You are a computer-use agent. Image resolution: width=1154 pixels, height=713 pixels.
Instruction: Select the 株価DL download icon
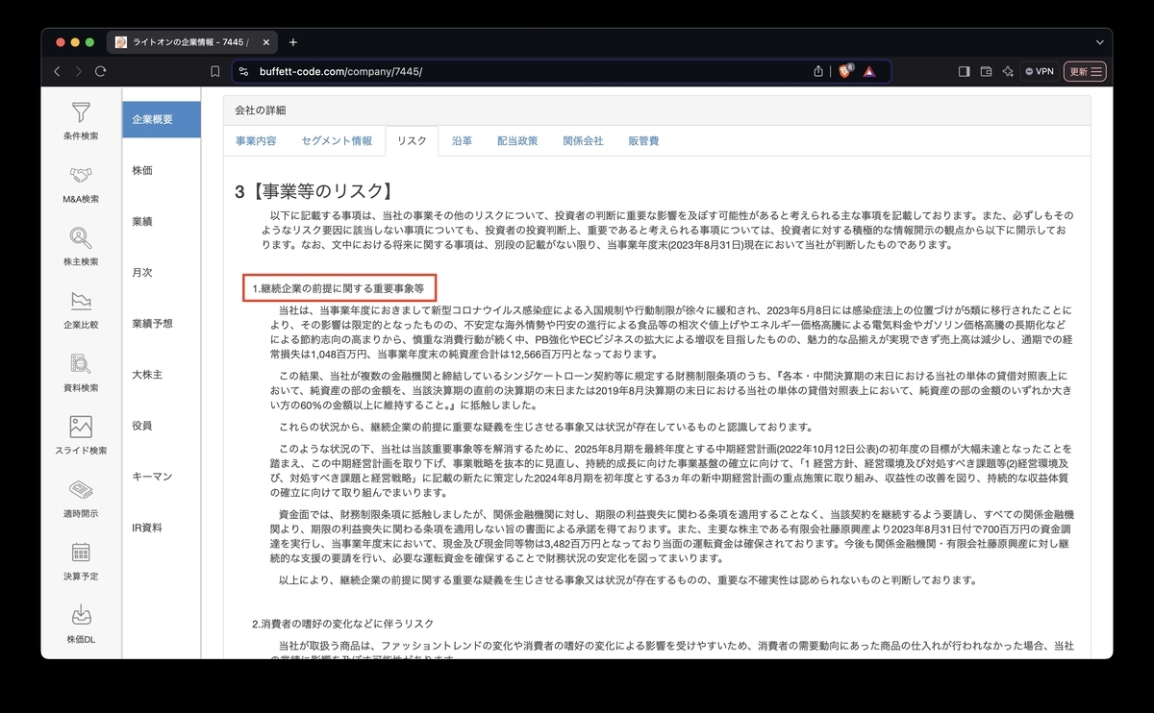coord(81,613)
